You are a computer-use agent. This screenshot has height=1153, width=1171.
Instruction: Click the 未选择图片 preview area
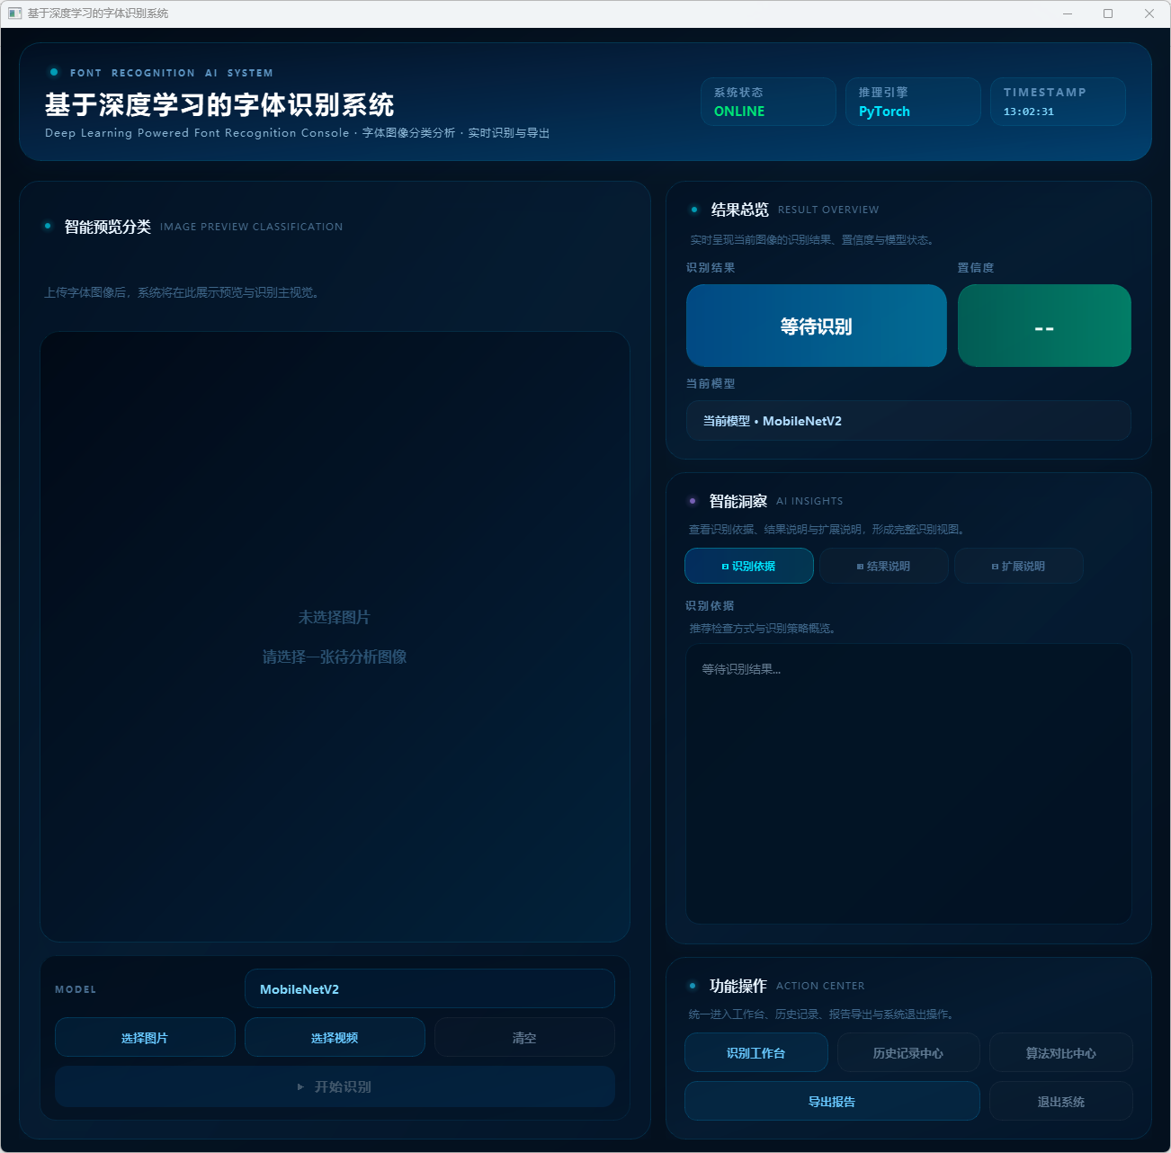click(x=335, y=636)
